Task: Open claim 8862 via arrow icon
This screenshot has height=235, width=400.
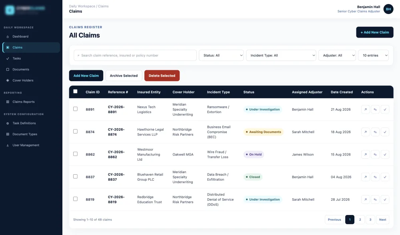Action: [x=365, y=154]
